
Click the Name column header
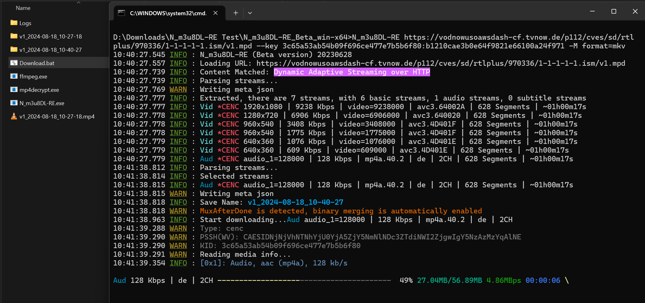pyautogui.click(x=23, y=8)
